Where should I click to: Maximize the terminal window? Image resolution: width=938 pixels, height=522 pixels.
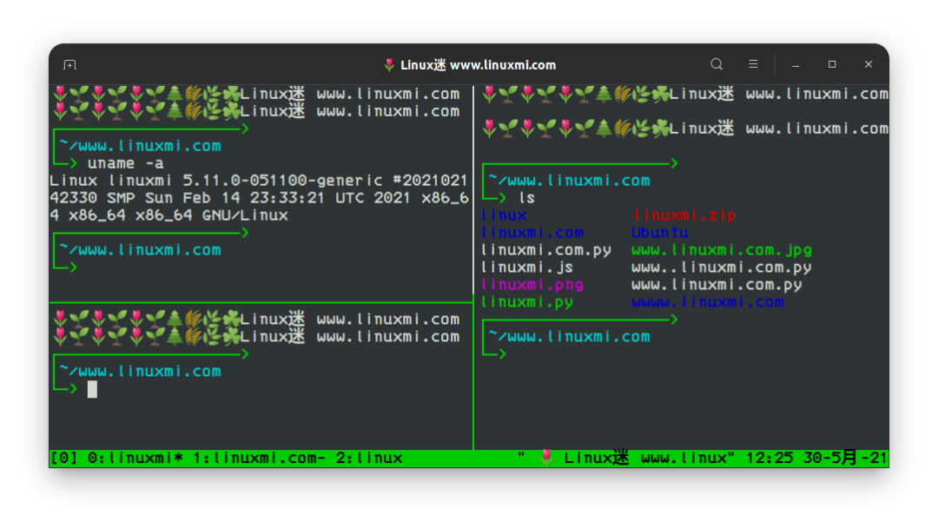[x=832, y=64]
